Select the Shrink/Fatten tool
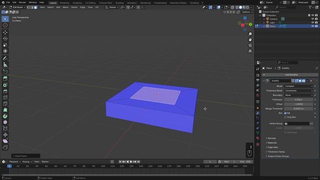The height and width of the screenshot is (180, 320). [x=5, y=134]
